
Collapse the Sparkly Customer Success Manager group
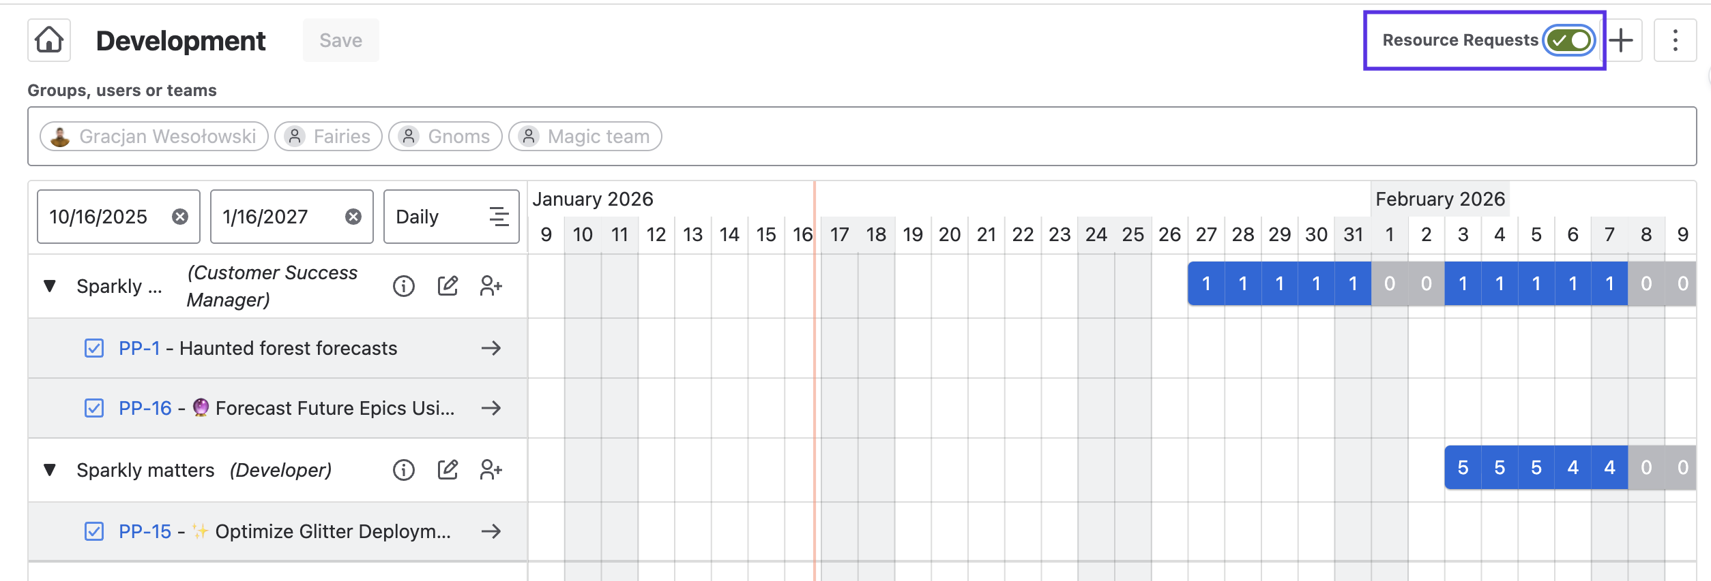click(50, 286)
